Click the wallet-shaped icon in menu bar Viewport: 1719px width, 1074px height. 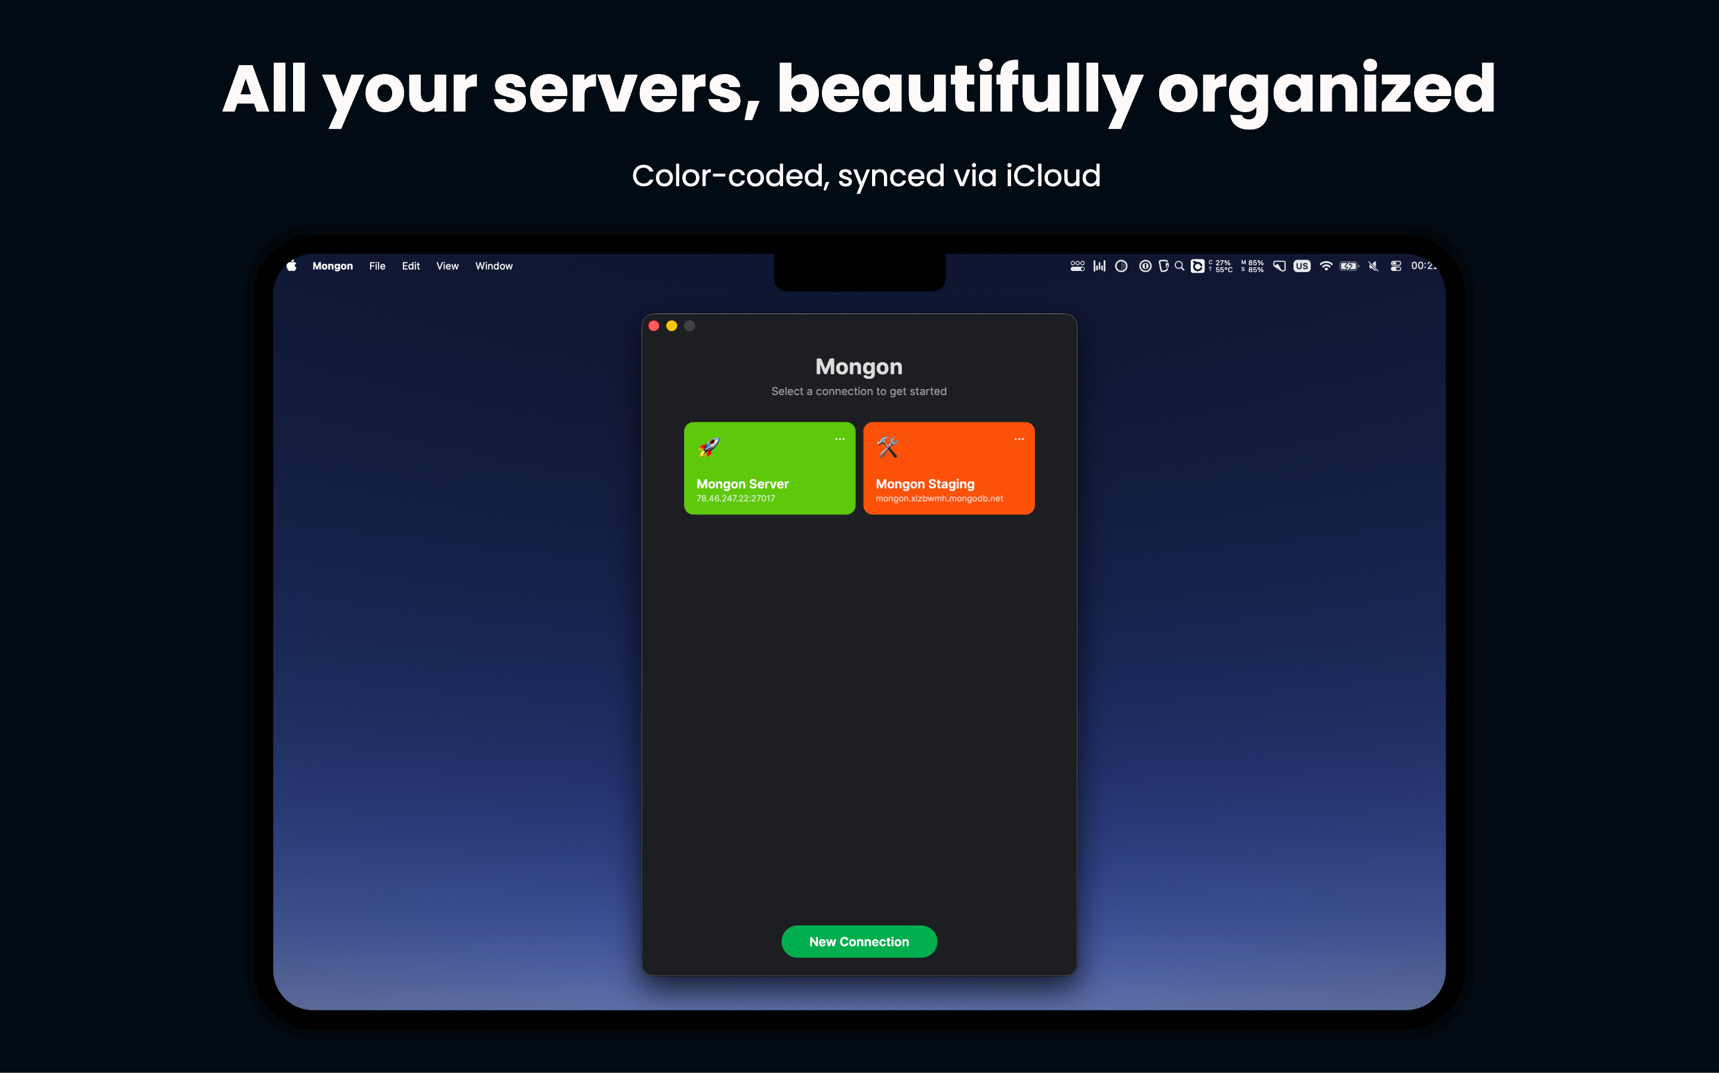[x=1163, y=266]
